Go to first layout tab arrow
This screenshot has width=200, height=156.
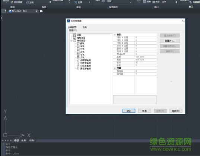[x=3, y=141]
